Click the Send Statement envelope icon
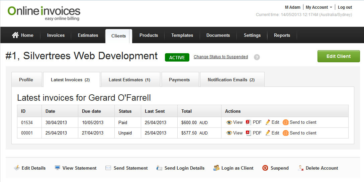 point(108,168)
